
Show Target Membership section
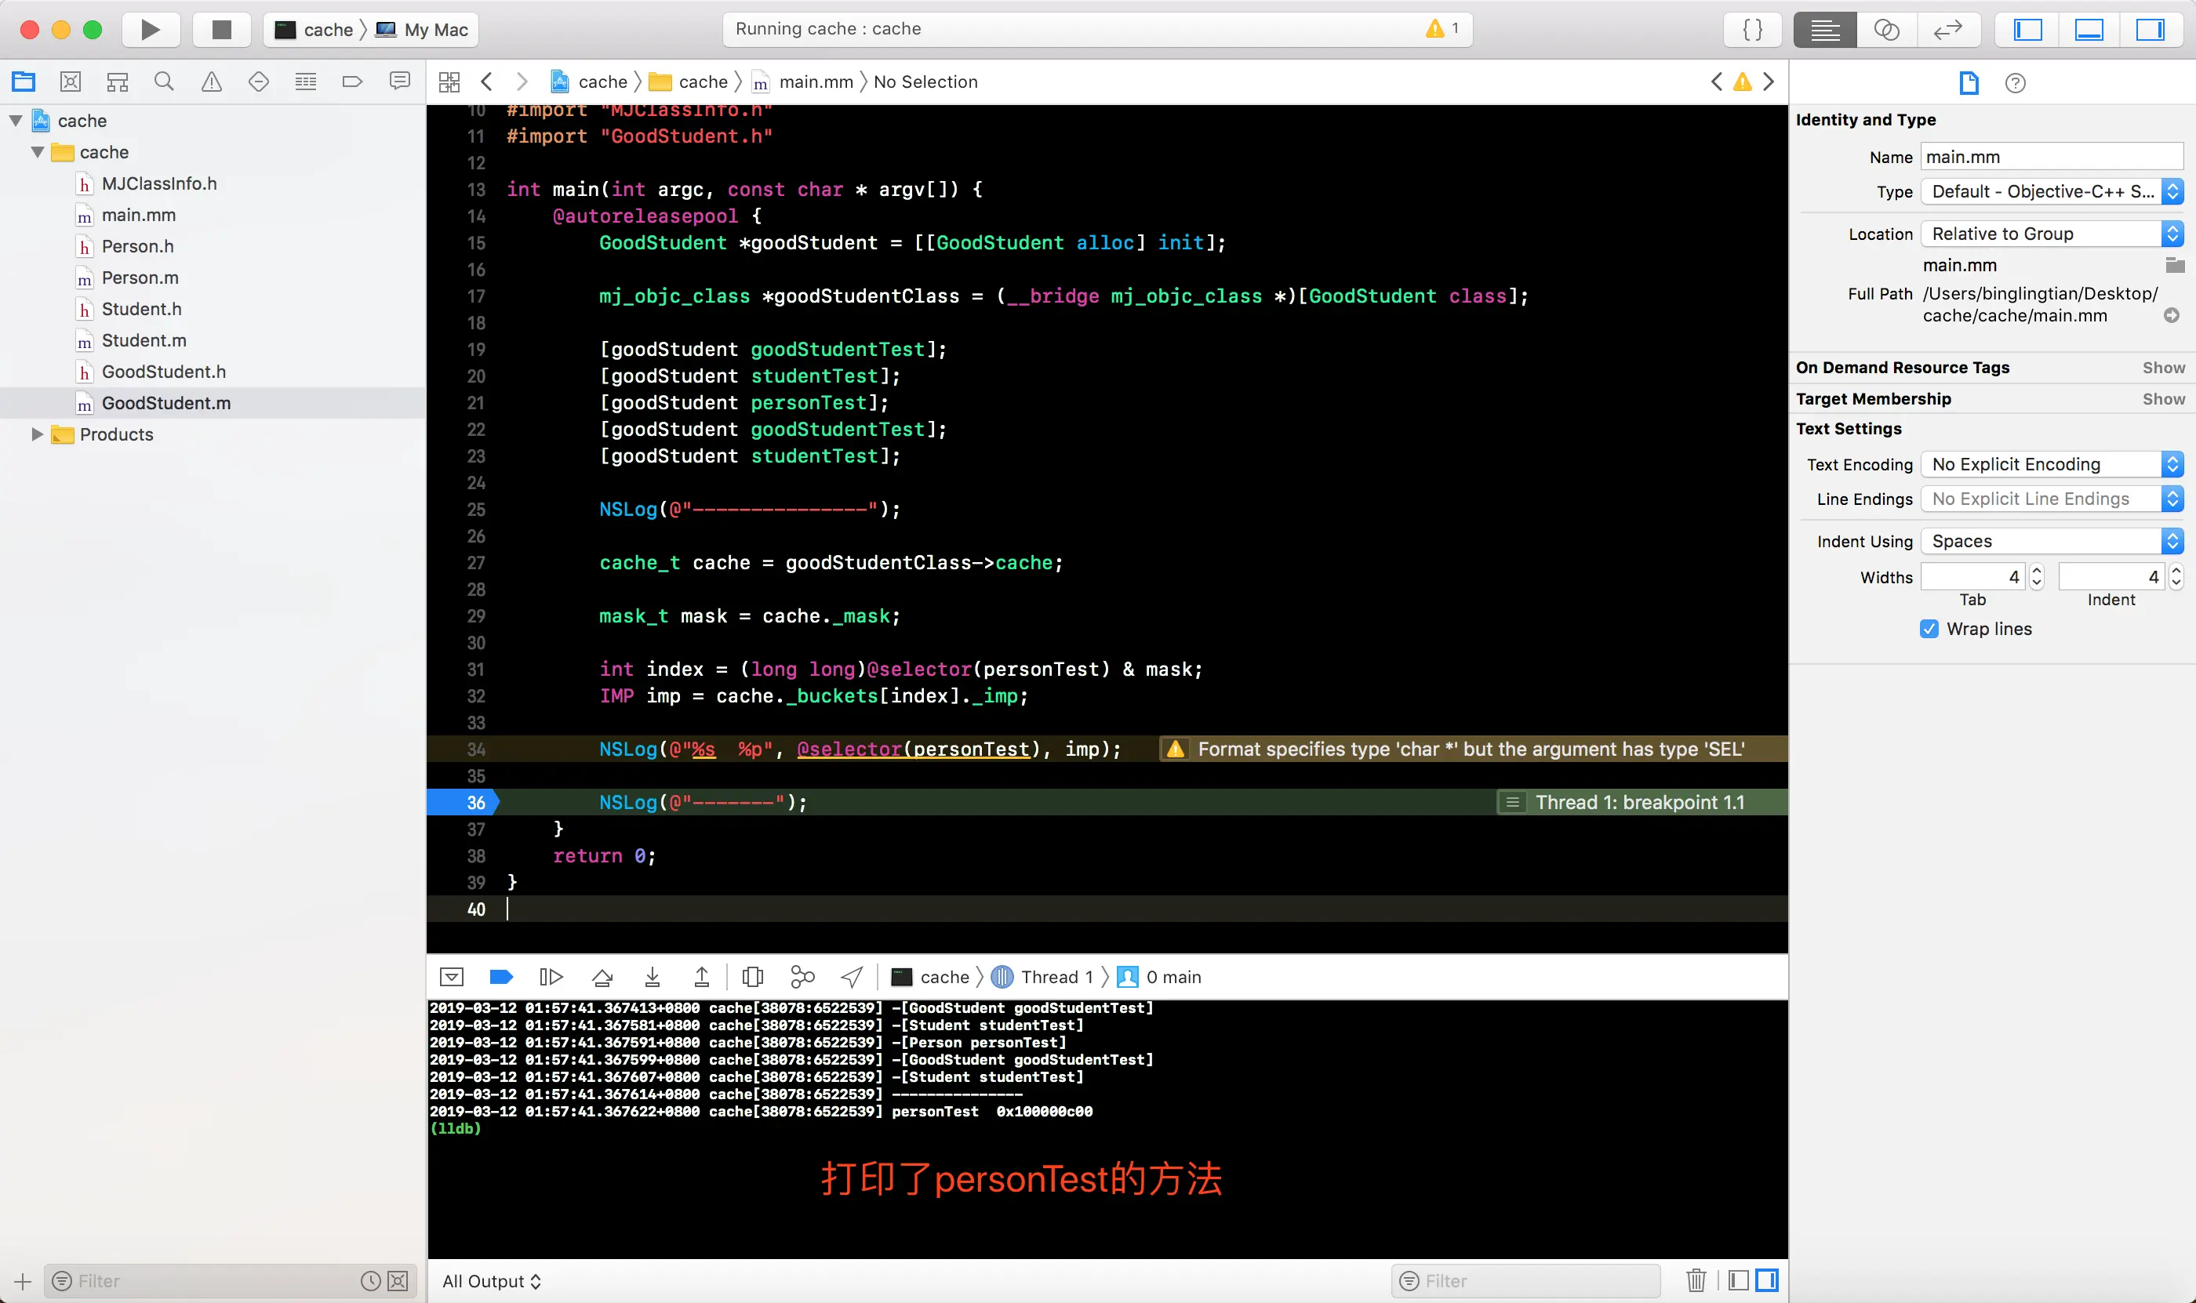(2162, 398)
